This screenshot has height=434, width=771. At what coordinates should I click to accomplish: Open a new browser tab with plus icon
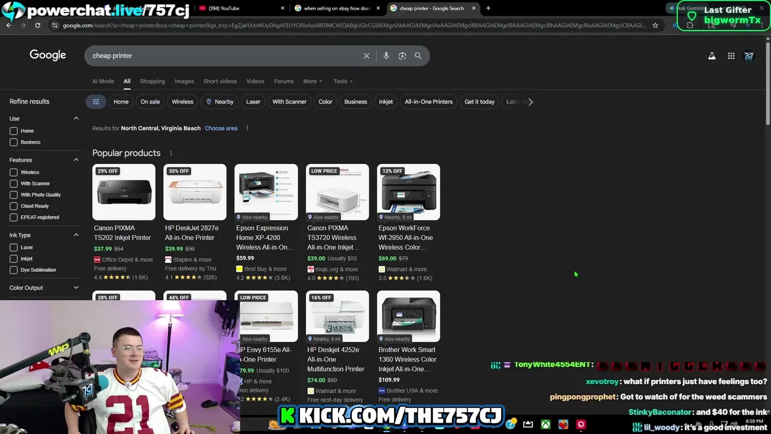coord(488,8)
